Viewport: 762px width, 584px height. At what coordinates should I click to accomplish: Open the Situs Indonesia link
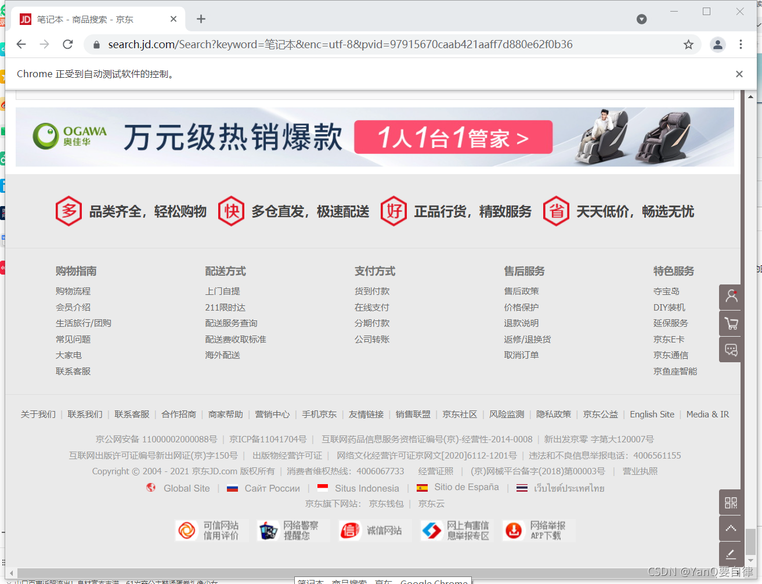(x=367, y=489)
